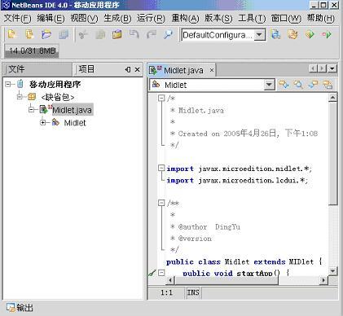Click last editor toolbar icon beside Midlet combo

click(328, 85)
